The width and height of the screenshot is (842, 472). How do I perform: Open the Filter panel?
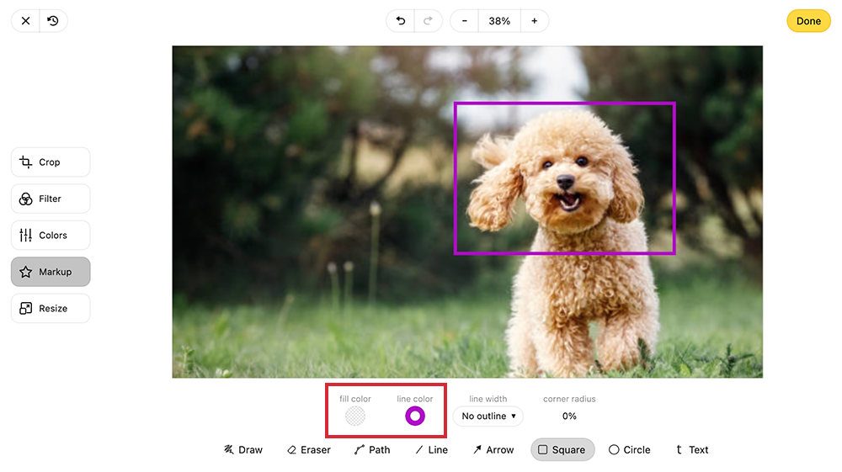pyautogui.click(x=51, y=199)
